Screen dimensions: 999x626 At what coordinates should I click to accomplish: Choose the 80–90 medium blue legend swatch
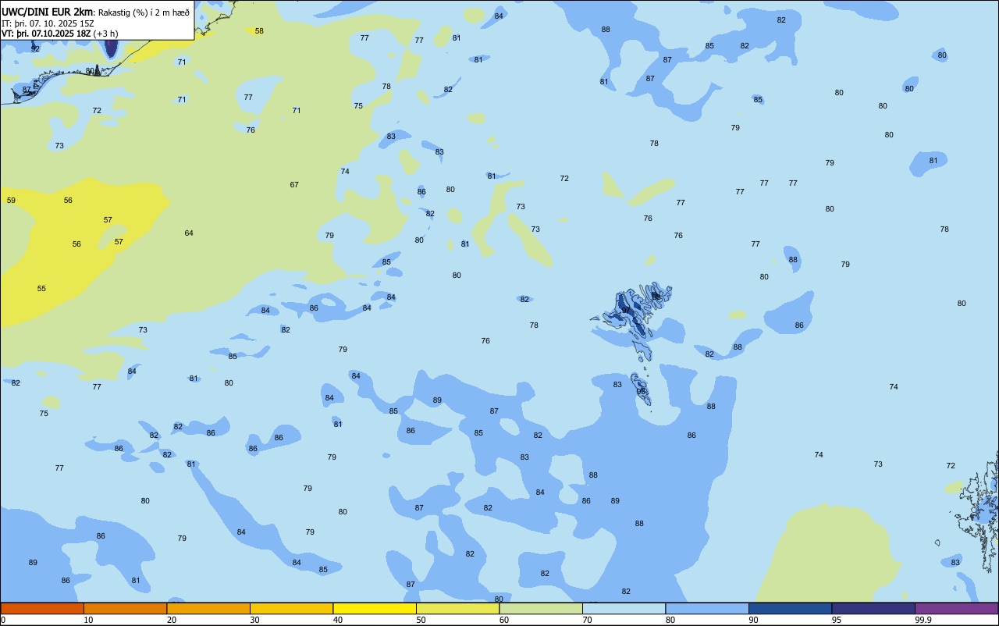(707, 608)
